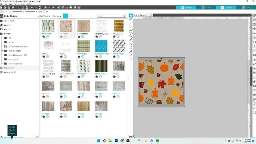Open the User Designs folder
Screen dimensions: 256x144
[x=14, y=64]
